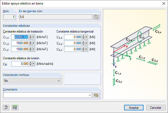Viewport: 168px width, 113px height.
Task: Click the C2,x tangential constant field
Action: tap(73, 37)
